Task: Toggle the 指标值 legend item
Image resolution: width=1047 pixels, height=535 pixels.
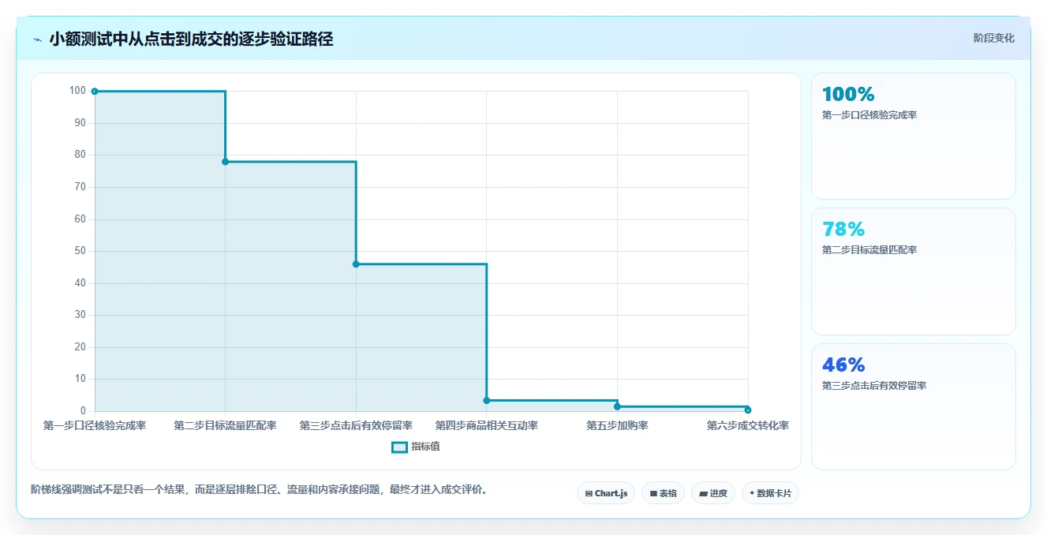Action: 416,447
